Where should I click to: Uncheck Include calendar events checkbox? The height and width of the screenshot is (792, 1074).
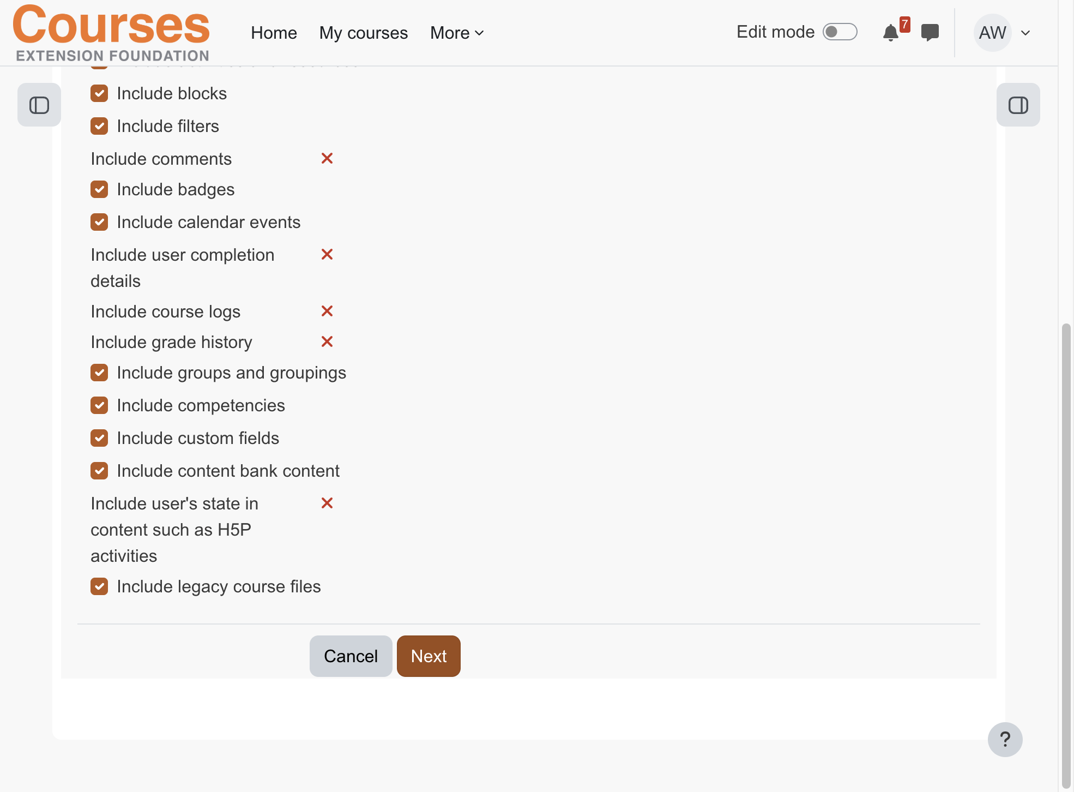tap(99, 222)
